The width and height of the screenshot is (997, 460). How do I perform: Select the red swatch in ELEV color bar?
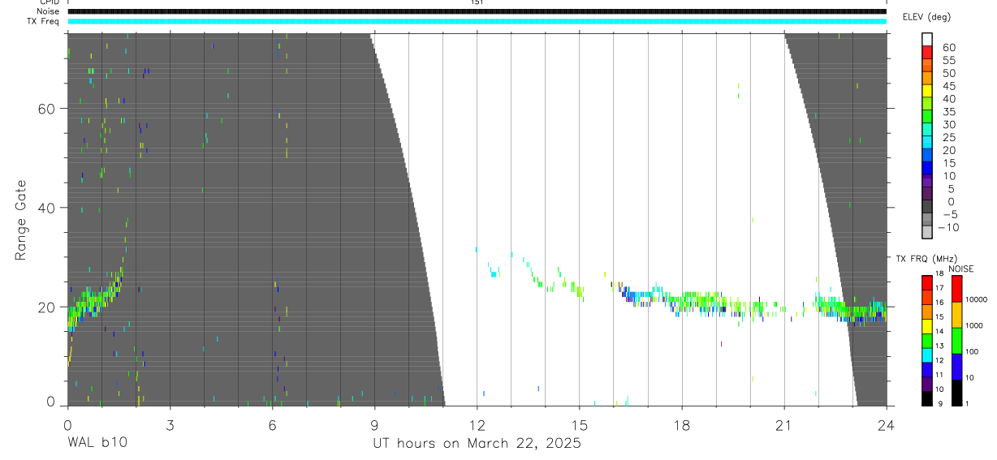(927, 52)
